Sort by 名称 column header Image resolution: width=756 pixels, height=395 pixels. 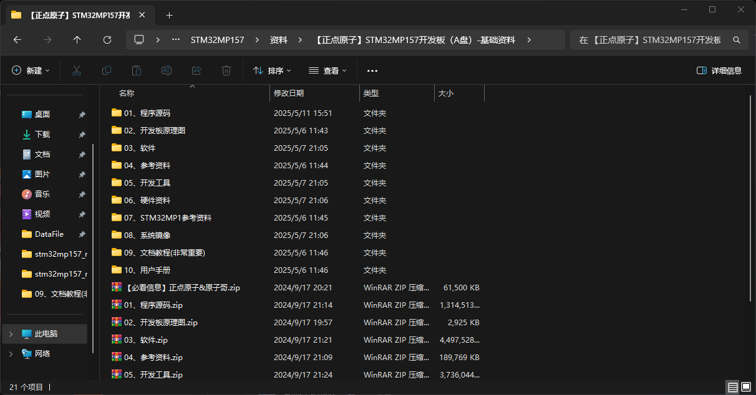click(127, 93)
